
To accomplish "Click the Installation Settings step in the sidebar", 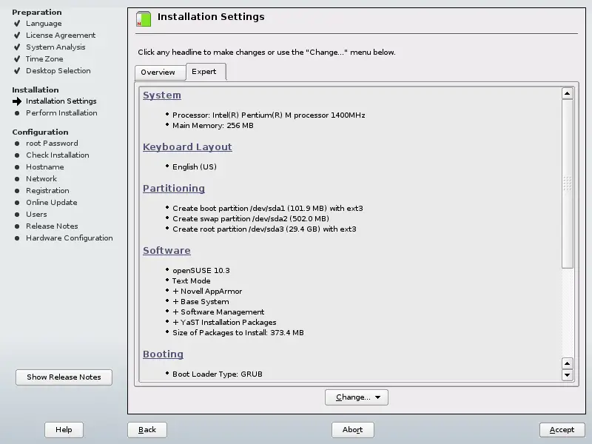I will [61, 101].
